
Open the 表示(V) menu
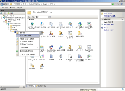[x=12, y=8]
